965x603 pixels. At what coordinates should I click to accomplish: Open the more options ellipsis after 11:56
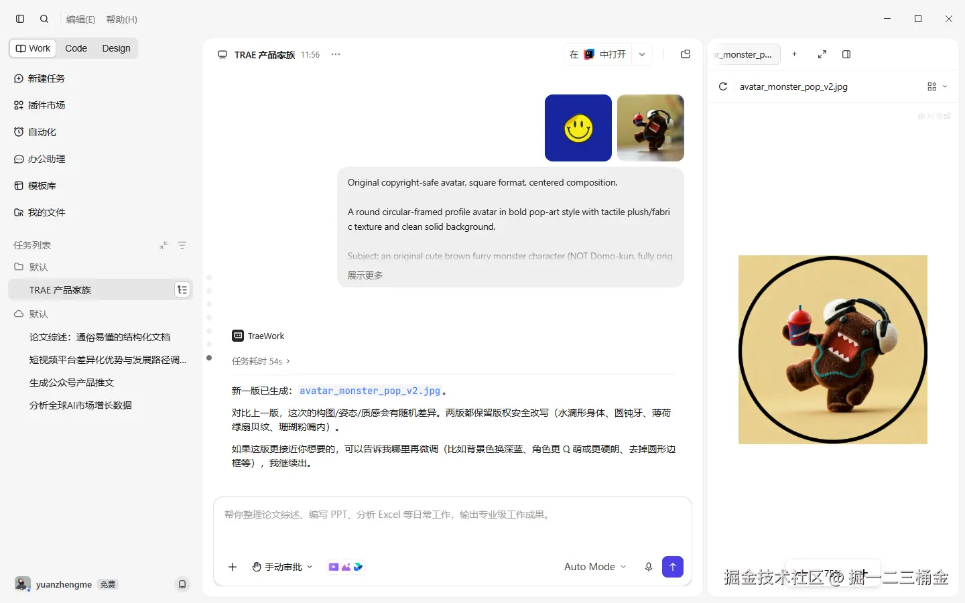coord(336,55)
